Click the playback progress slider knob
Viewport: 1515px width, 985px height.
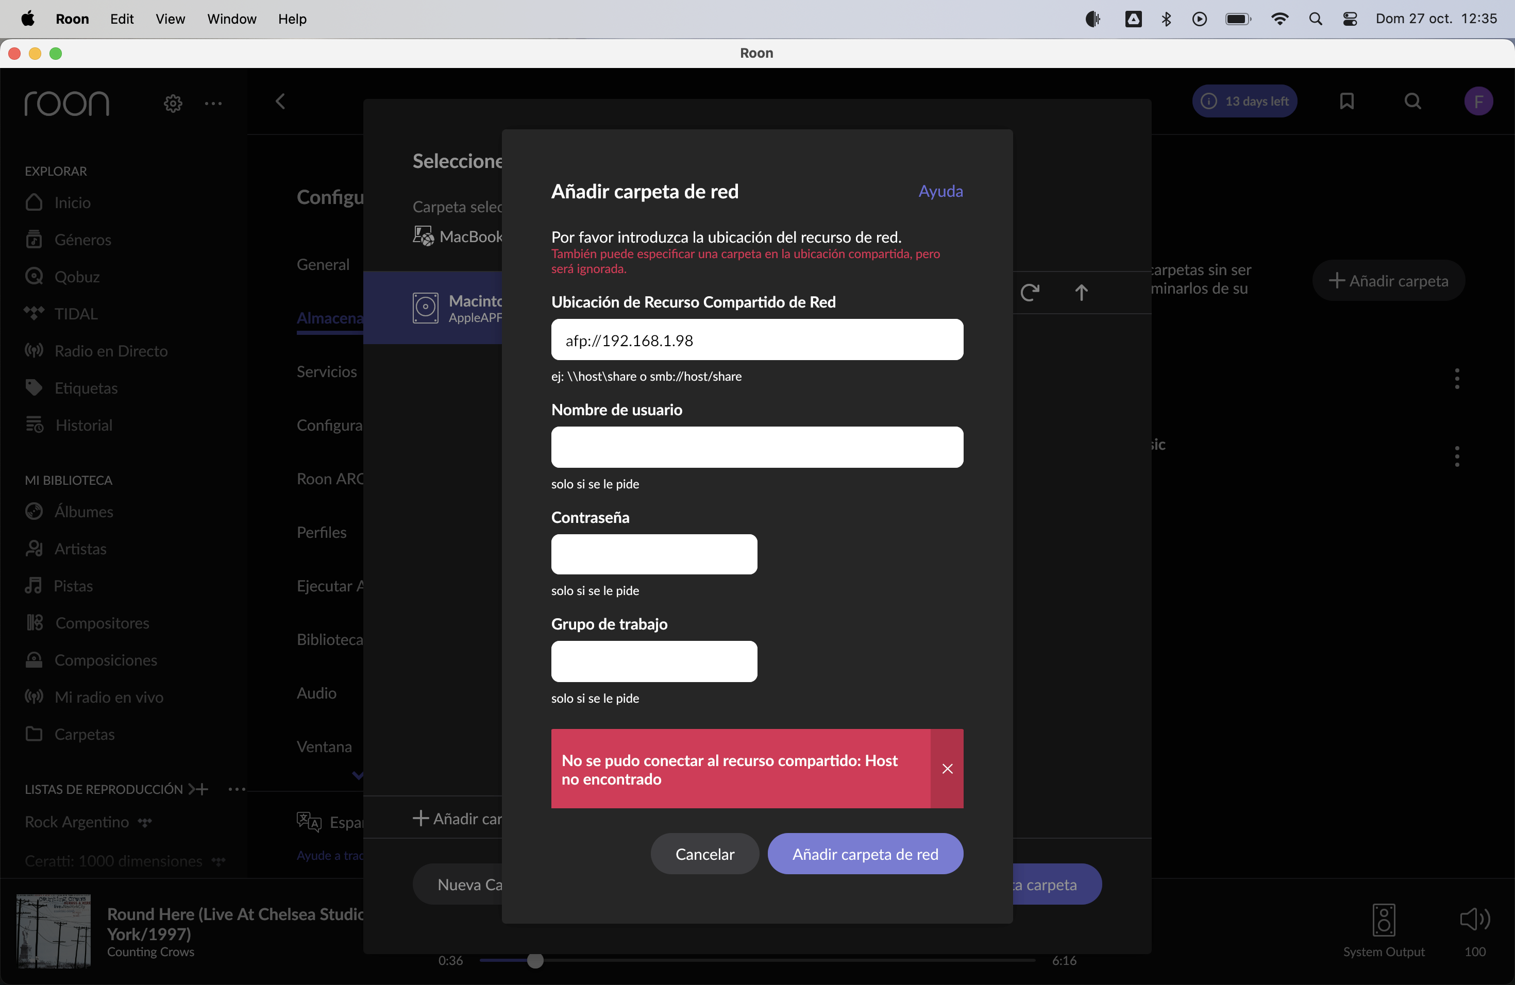(x=535, y=960)
